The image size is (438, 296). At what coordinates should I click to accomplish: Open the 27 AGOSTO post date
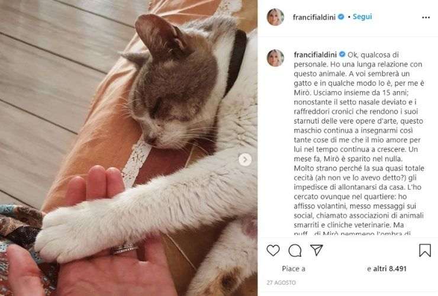(x=281, y=282)
